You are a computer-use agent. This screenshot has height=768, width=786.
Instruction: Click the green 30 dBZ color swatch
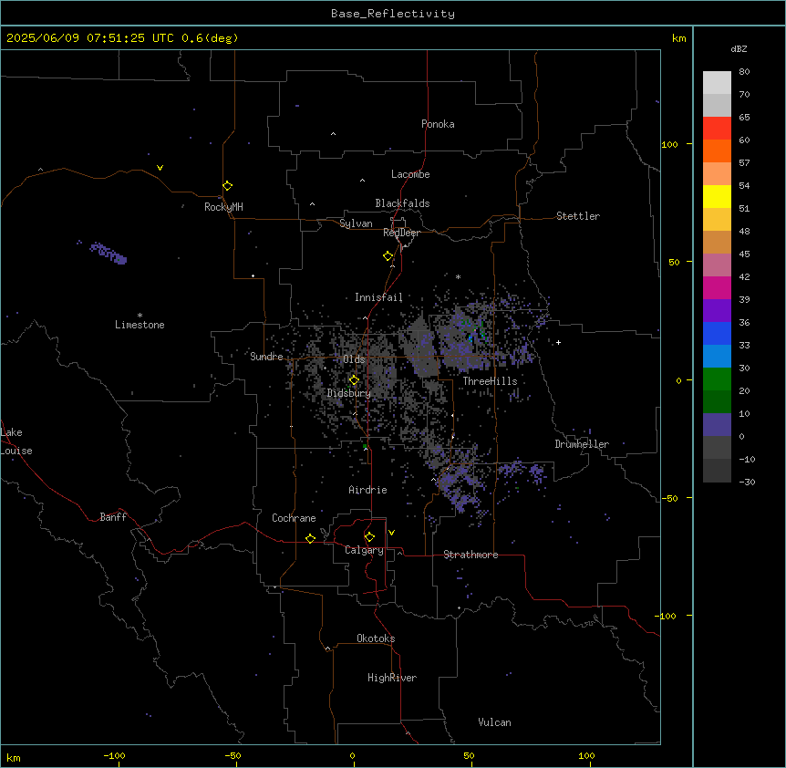coord(717,379)
